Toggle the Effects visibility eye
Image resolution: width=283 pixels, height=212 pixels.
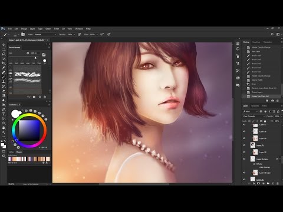[254, 164]
